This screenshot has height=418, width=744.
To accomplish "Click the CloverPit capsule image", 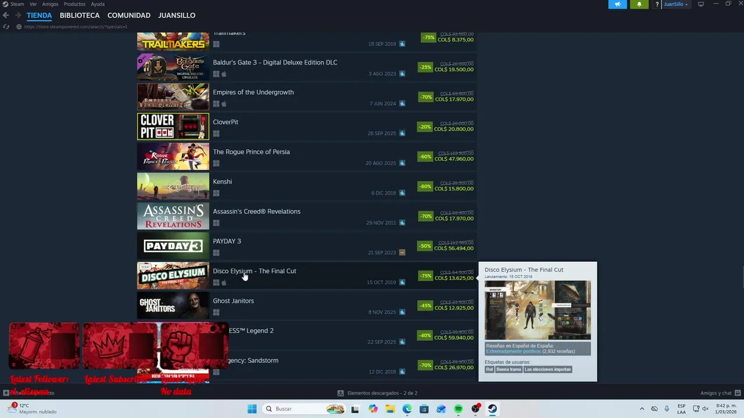I will pos(173,127).
